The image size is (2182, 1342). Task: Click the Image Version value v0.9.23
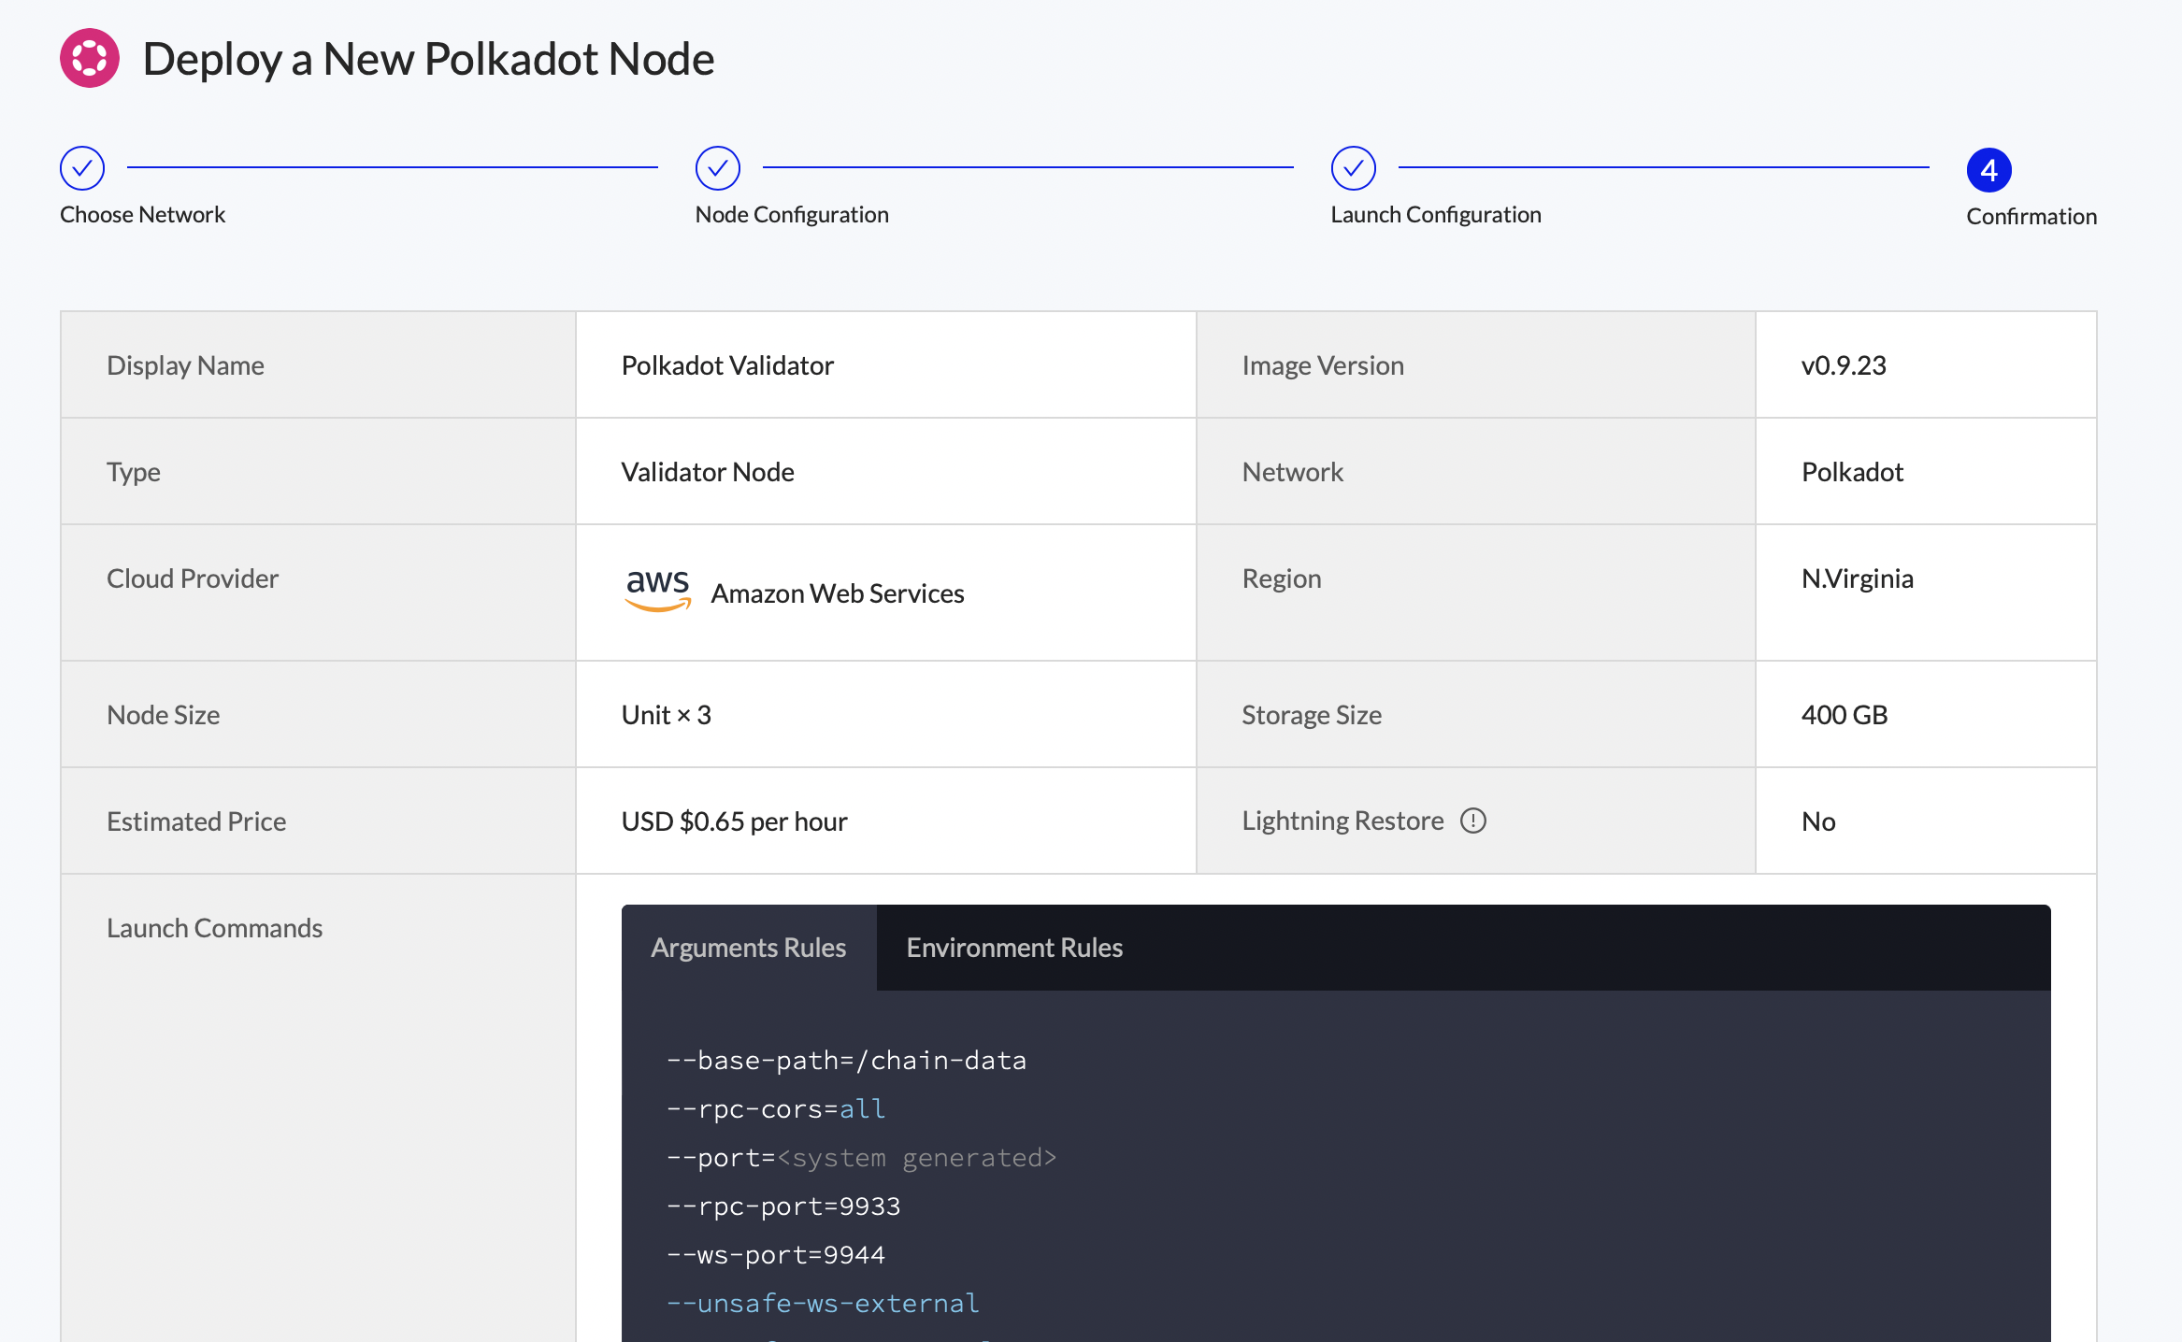pyautogui.click(x=1844, y=364)
